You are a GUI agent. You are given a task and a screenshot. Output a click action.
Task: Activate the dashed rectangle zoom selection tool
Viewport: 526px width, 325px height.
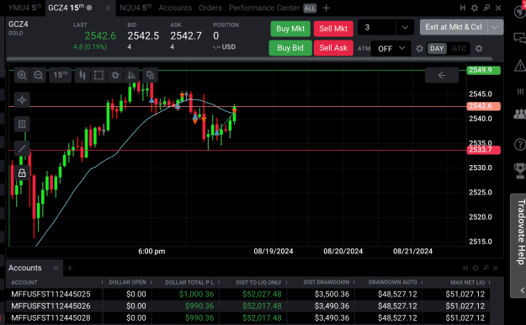pos(98,75)
